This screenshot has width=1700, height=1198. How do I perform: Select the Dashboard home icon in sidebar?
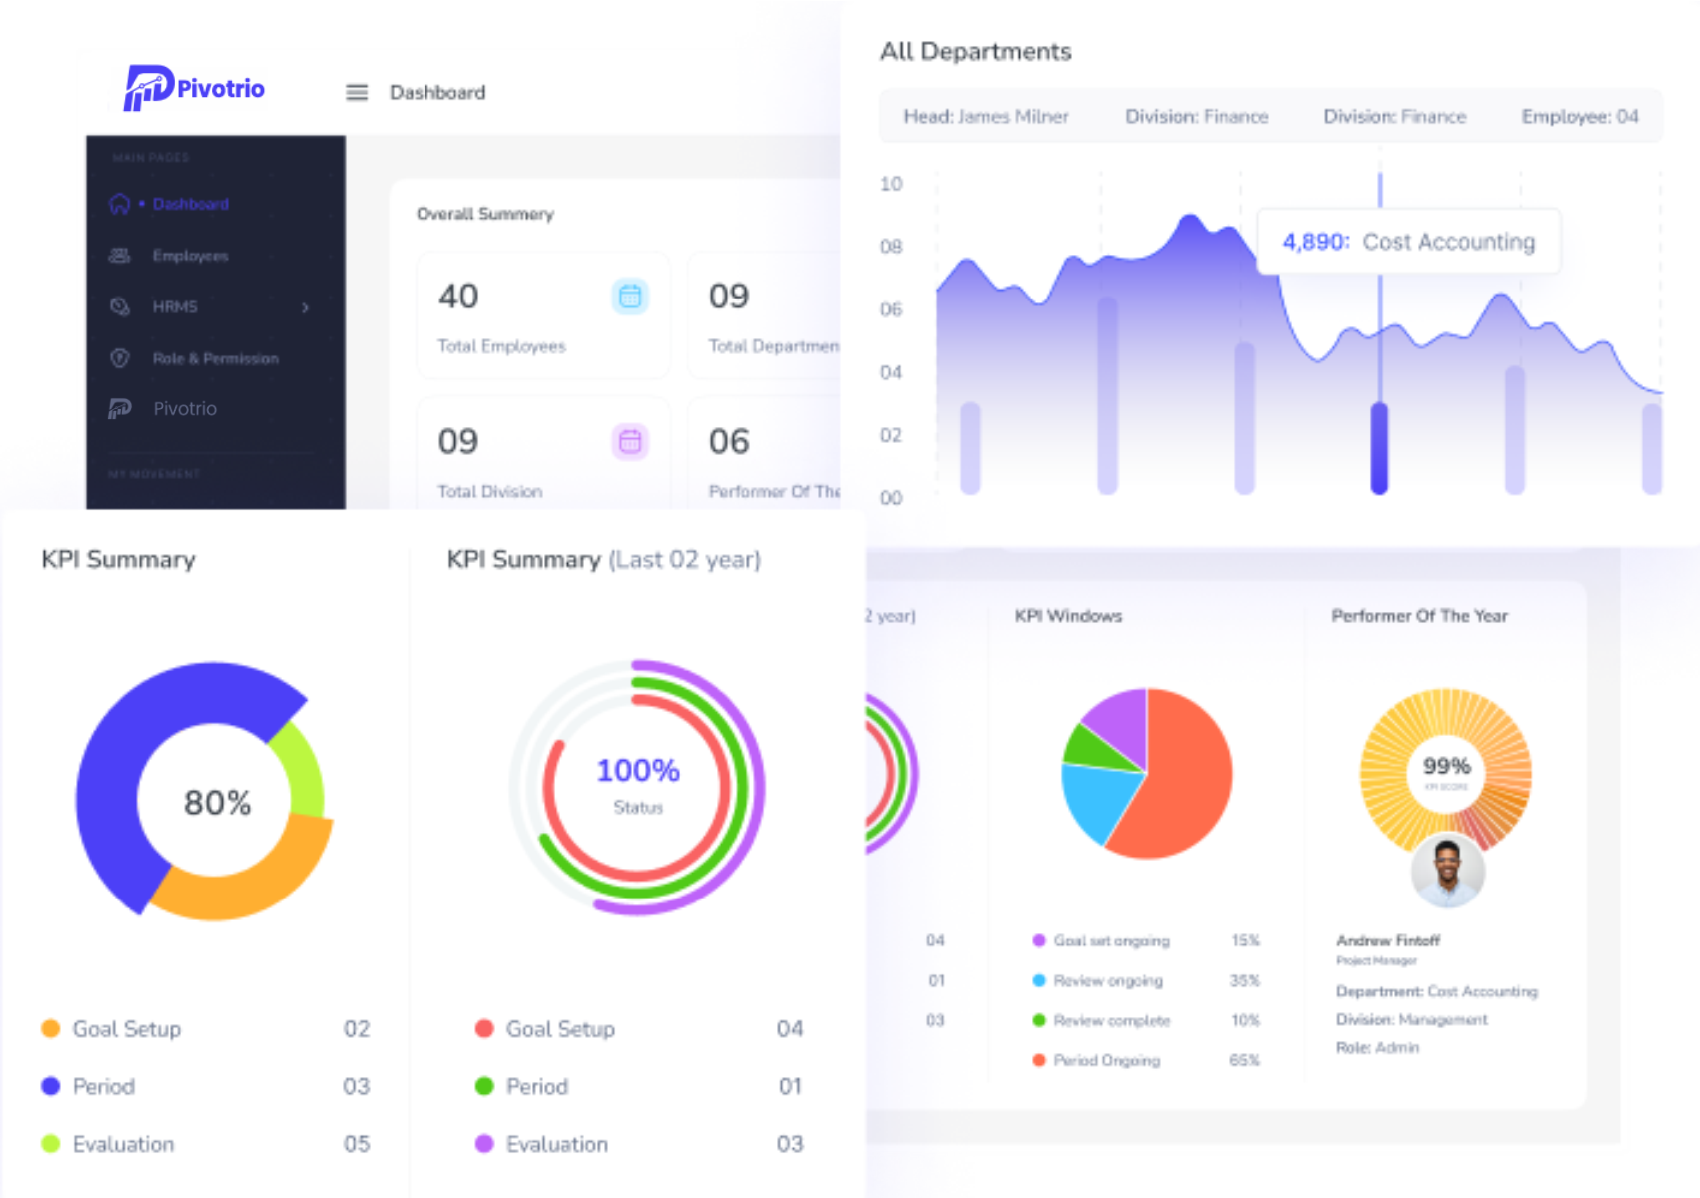[x=119, y=203]
